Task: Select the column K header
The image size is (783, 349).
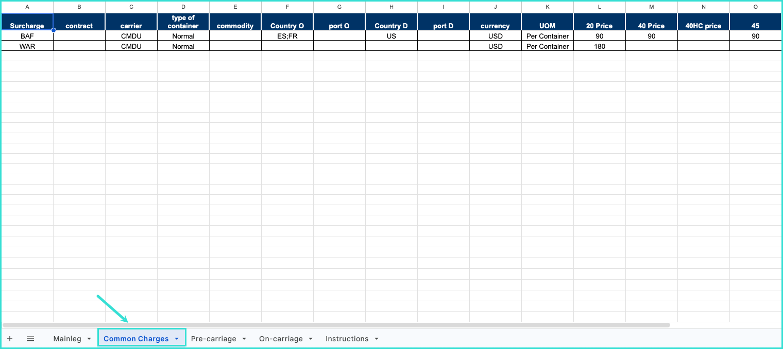Action: tap(547, 7)
